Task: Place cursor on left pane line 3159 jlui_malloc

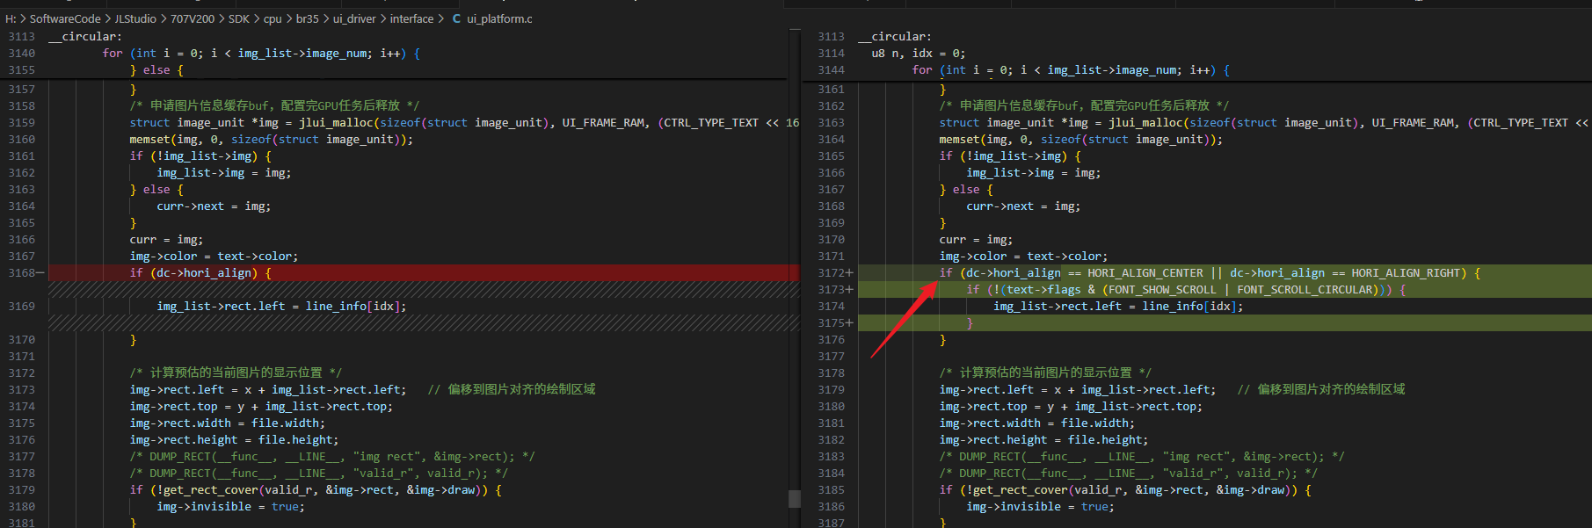Action: click(x=464, y=122)
